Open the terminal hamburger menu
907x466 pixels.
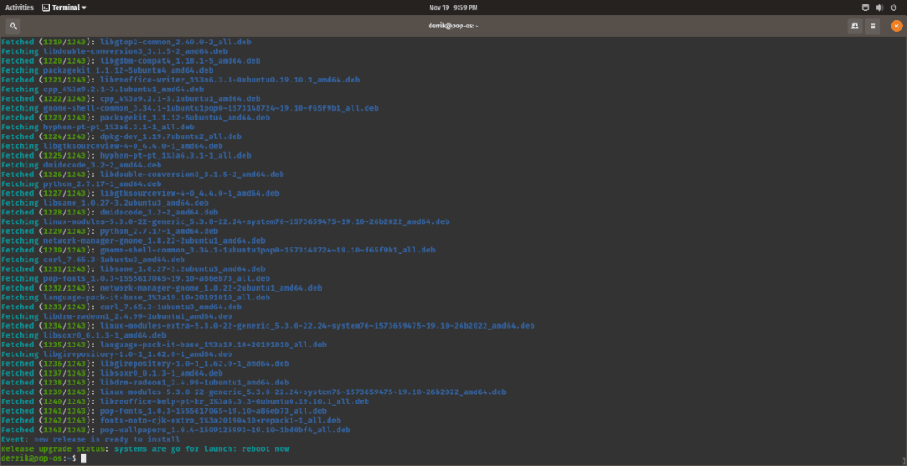coord(873,27)
